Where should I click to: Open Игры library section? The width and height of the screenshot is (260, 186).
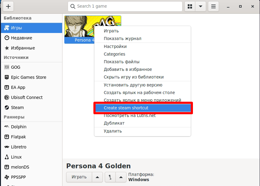pyautogui.click(x=32, y=28)
